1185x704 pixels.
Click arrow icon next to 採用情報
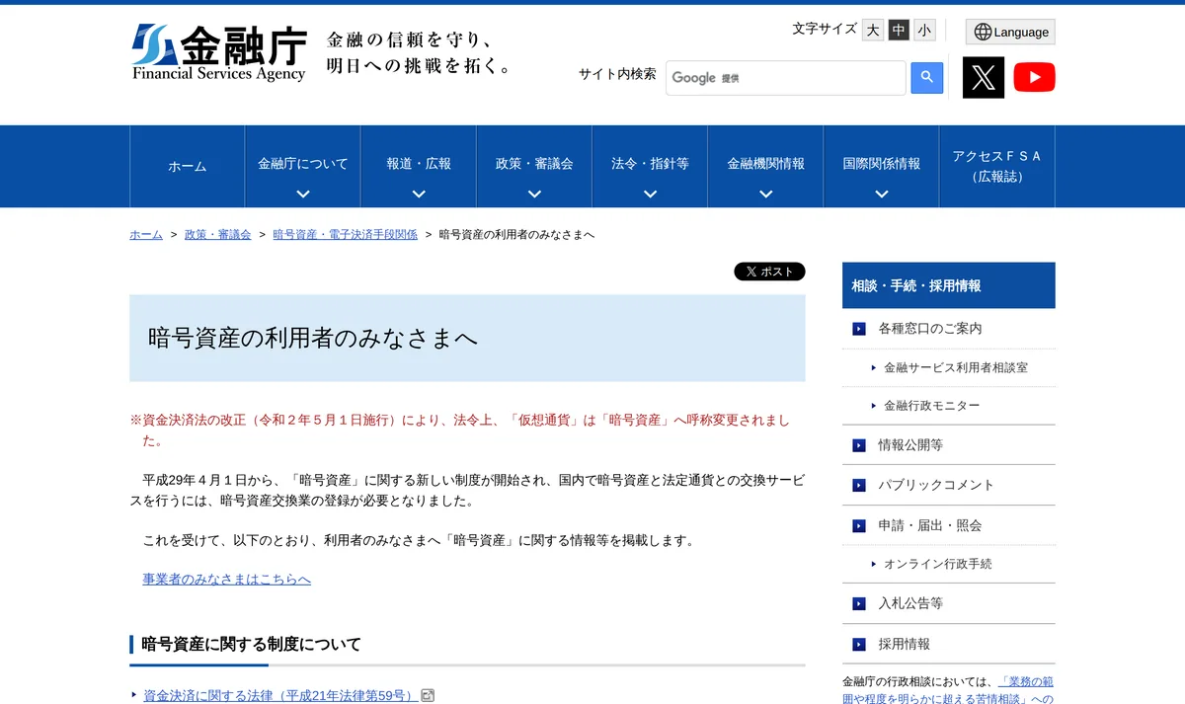click(859, 644)
